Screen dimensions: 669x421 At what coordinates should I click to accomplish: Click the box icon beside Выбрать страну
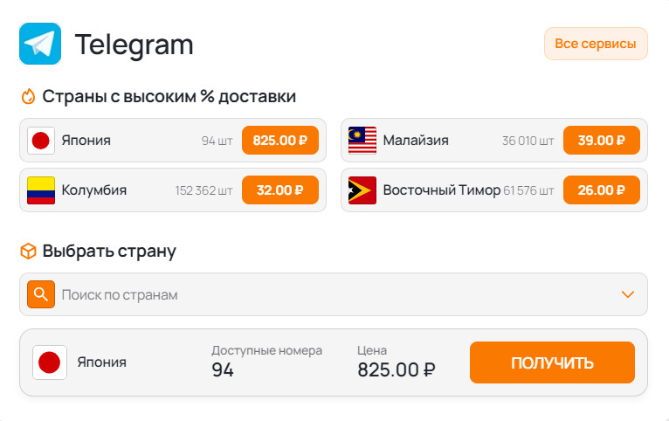[x=28, y=252]
